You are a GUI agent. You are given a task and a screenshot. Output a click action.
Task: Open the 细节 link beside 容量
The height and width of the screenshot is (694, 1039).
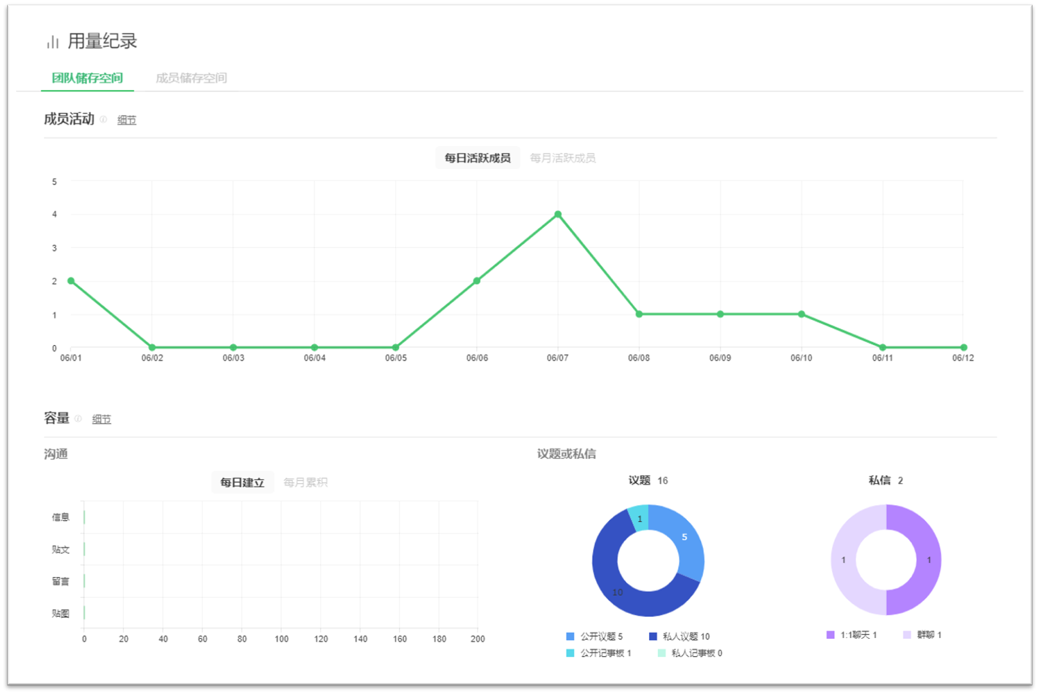(102, 420)
